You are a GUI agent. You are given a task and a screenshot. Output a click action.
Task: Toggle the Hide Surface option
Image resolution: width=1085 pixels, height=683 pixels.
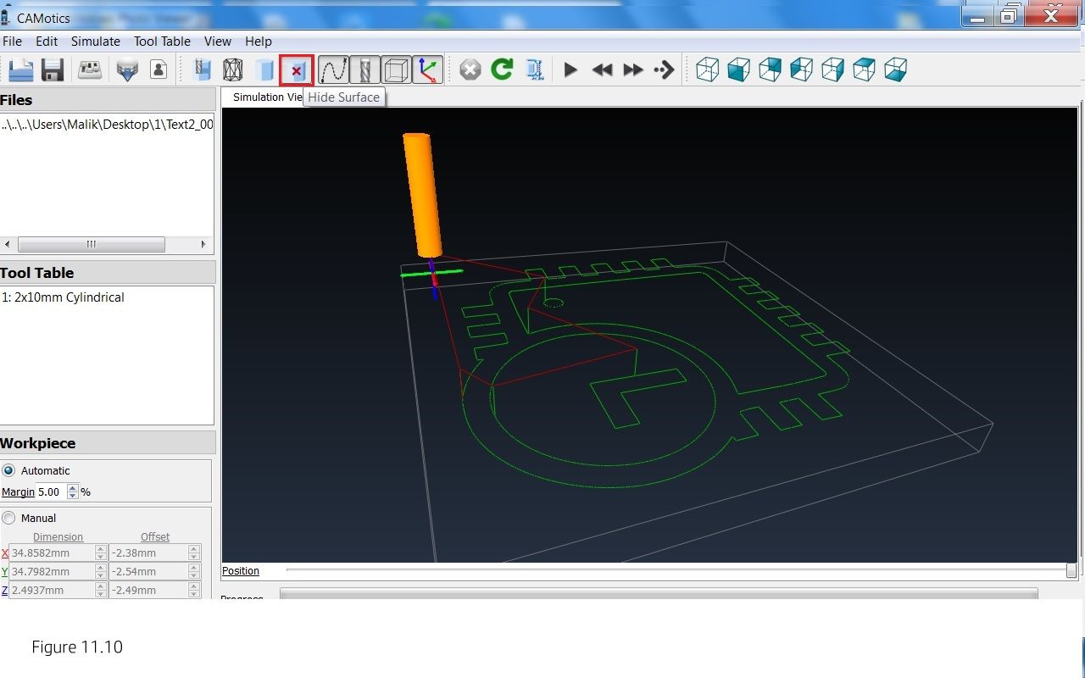pos(296,70)
